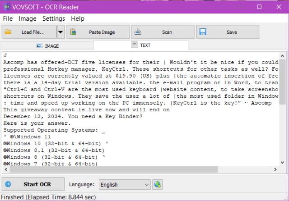Screen dimensions: 289x201
Task: Close the OCR Reader window
Action: (x=279, y=7)
